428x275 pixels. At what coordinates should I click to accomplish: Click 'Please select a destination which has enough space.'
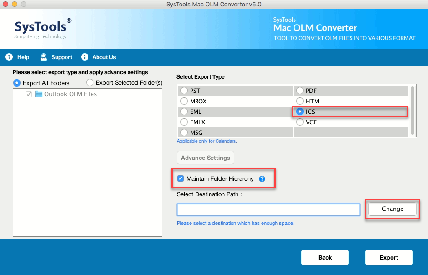236,223
